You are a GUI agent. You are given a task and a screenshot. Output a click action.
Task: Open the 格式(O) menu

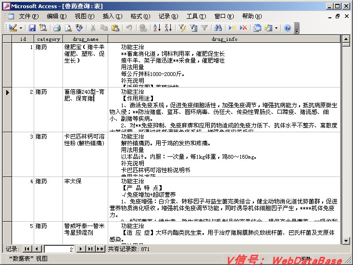140,16
